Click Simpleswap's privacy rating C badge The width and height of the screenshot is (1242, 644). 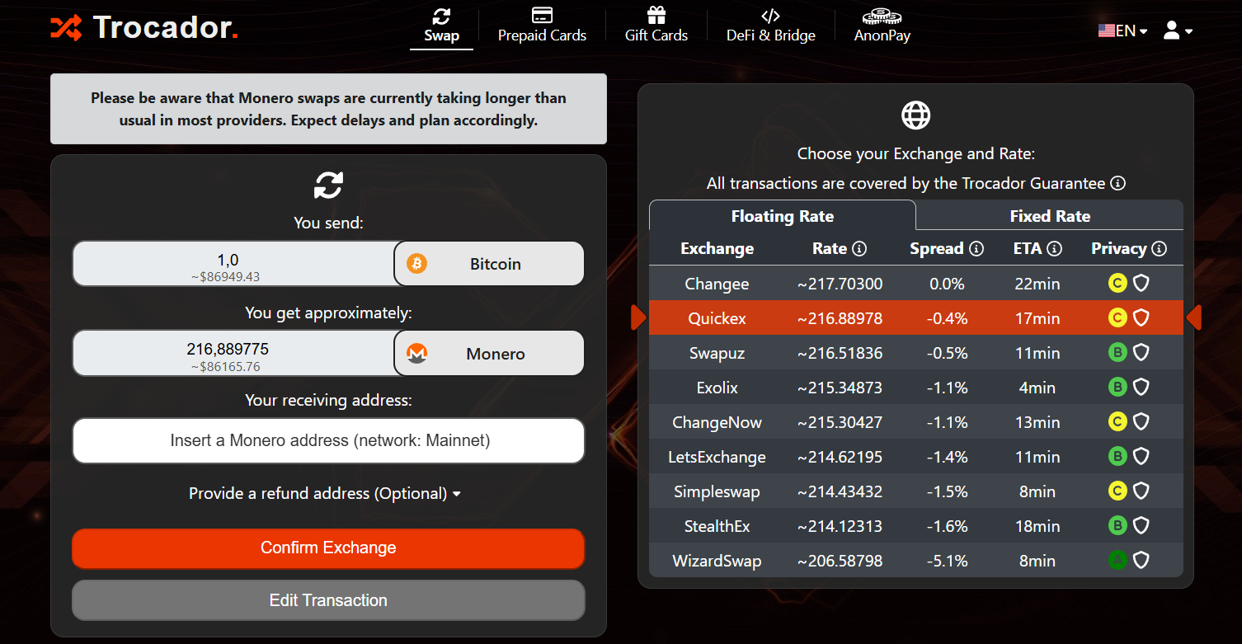(x=1117, y=491)
